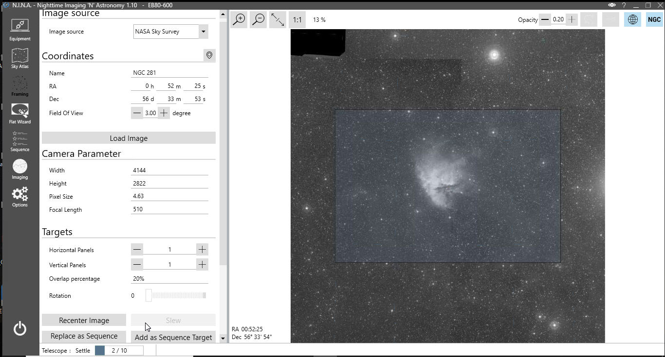Set image view to 1:1 scale
Image resolution: width=665 pixels, height=357 pixels.
(297, 20)
